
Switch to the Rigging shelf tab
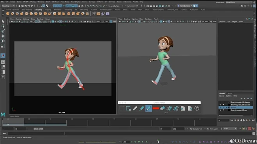click(x=48, y=10)
